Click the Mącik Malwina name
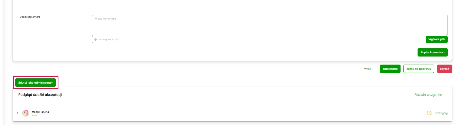This screenshot has height=125, width=455. click(x=40, y=112)
